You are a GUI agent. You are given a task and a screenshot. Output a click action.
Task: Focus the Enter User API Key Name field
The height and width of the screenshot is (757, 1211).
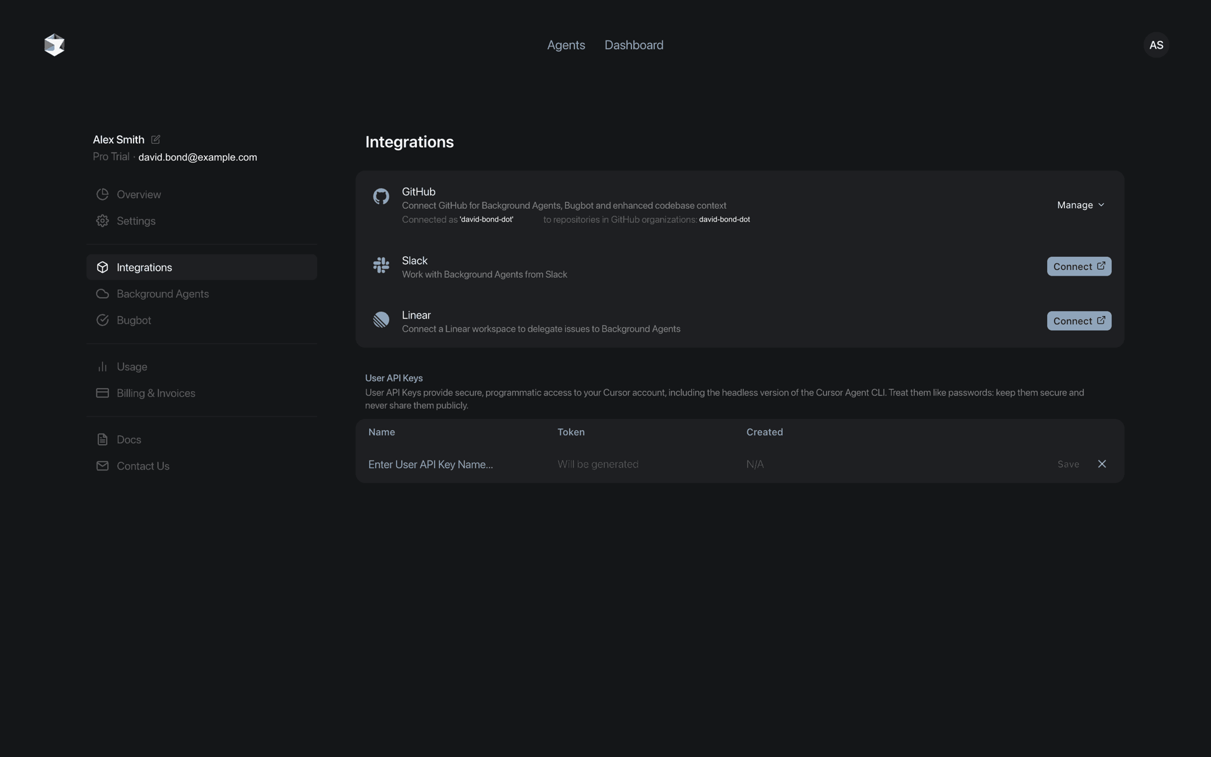coord(431,464)
